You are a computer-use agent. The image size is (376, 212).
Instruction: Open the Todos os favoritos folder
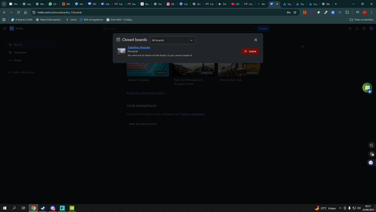(x=361, y=20)
